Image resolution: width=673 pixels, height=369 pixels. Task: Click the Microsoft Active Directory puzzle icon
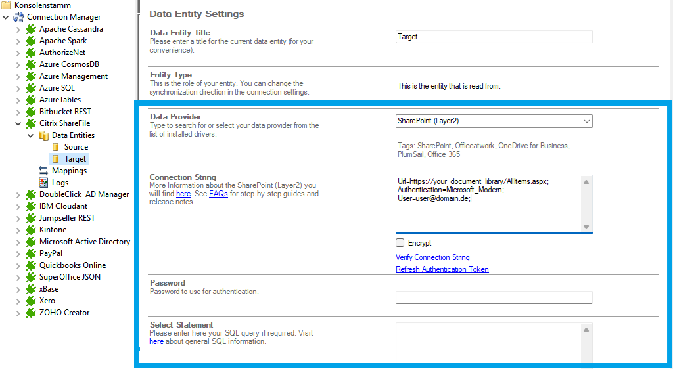31,242
